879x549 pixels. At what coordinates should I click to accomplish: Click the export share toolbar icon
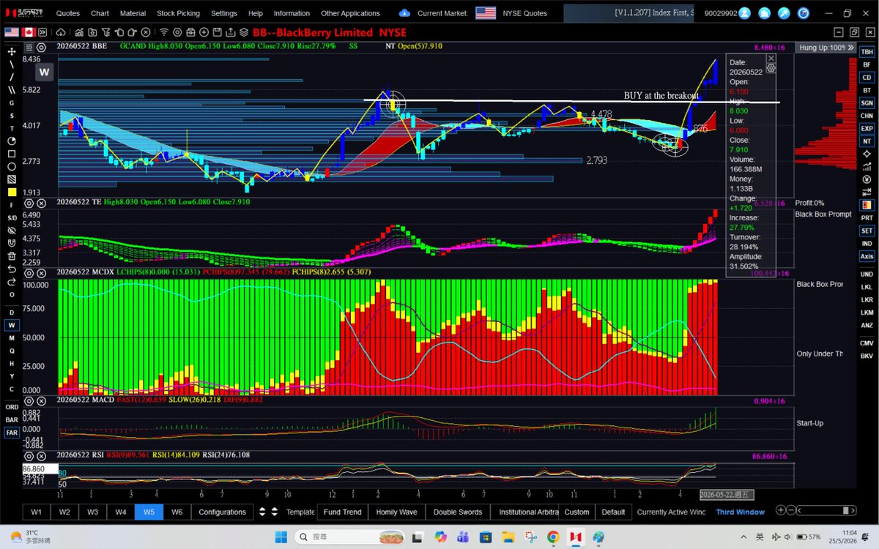231,32
